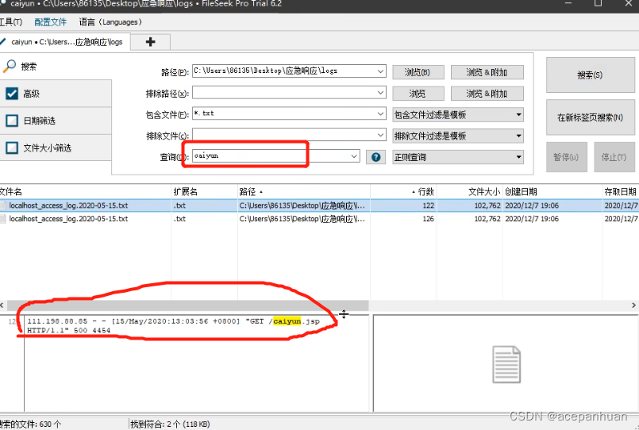This screenshot has height=430, width=639.
Task: Expand the 路径 path dropdown arrow
Action: point(380,71)
